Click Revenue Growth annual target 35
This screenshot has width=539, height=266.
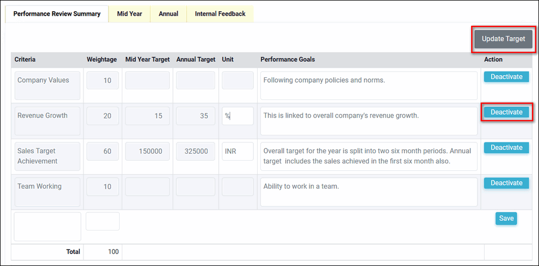click(x=196, y=116)
